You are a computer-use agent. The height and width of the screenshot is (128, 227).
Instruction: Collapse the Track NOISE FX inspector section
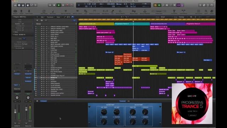13,35
